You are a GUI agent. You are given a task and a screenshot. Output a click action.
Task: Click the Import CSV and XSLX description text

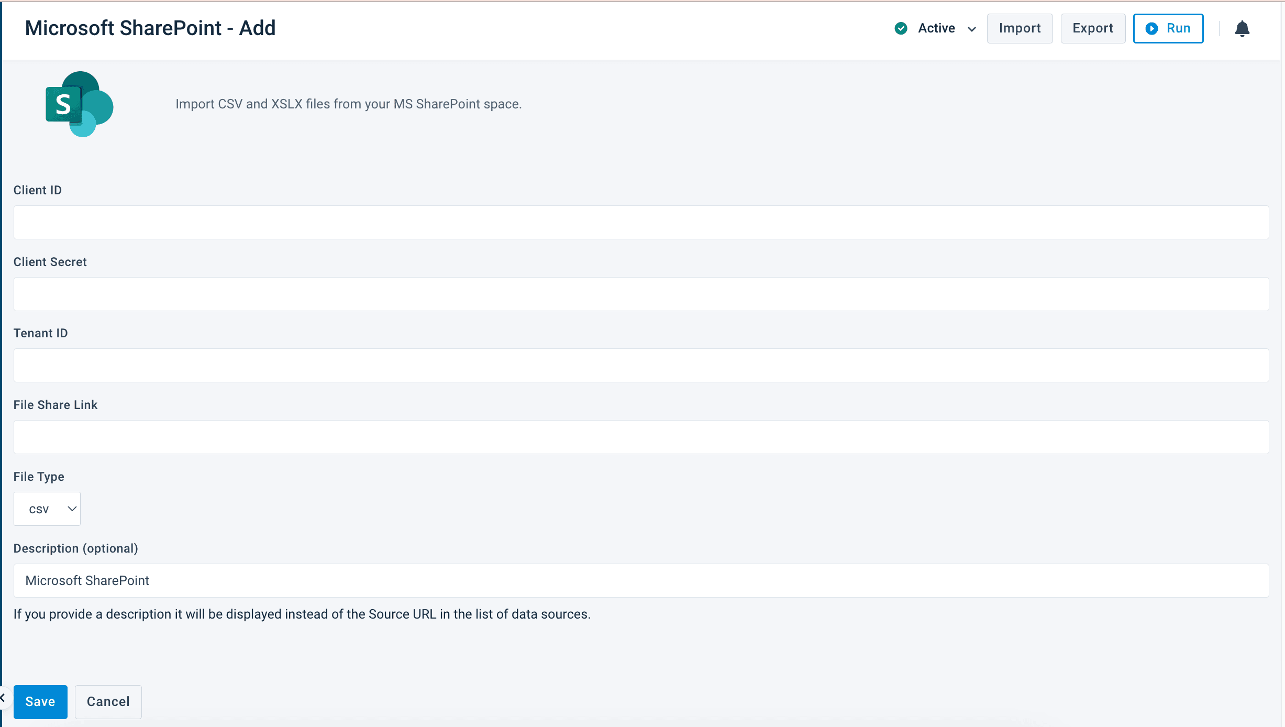click(348, 104)
